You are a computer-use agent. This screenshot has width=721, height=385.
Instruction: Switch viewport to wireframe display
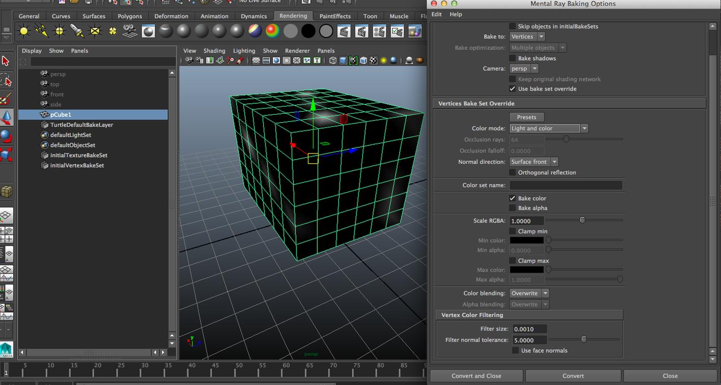click(332, 60)
